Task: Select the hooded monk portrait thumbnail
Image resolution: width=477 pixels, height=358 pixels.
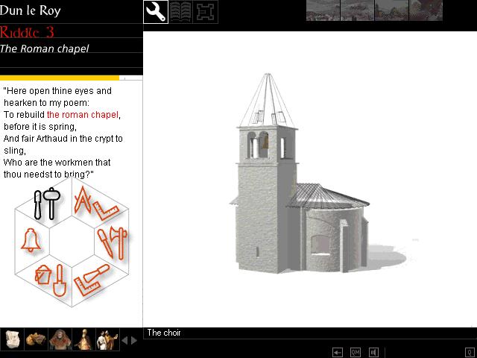Action: click(x=60, y=339)
